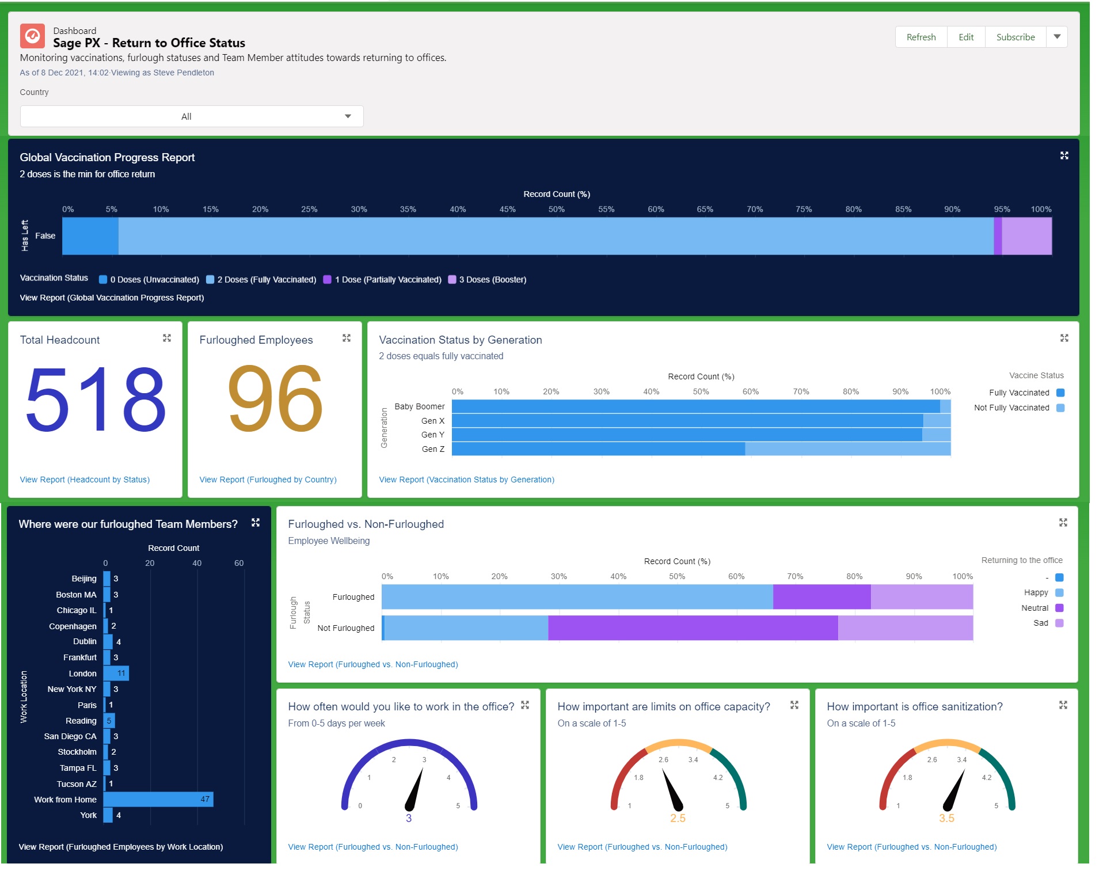Expand the Total Headcount widget
Viewport: 1103px width, 875px height.
pyautogui.click(x=167, y=338)
